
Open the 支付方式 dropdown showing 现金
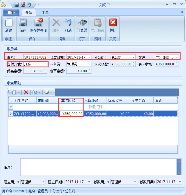[x=45, y=64]
